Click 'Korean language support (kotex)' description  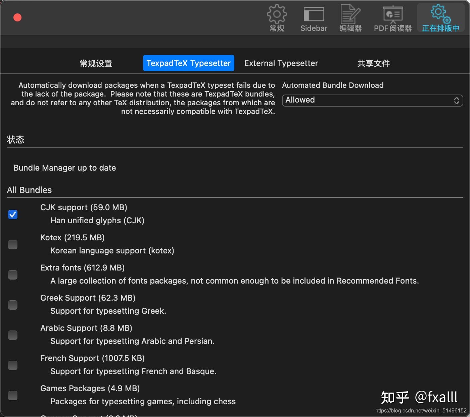coord(112,251)
